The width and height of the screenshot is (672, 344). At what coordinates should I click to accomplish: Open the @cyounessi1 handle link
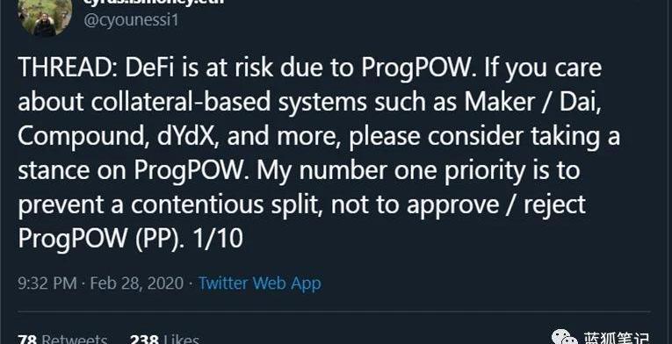tap(131, 20)
